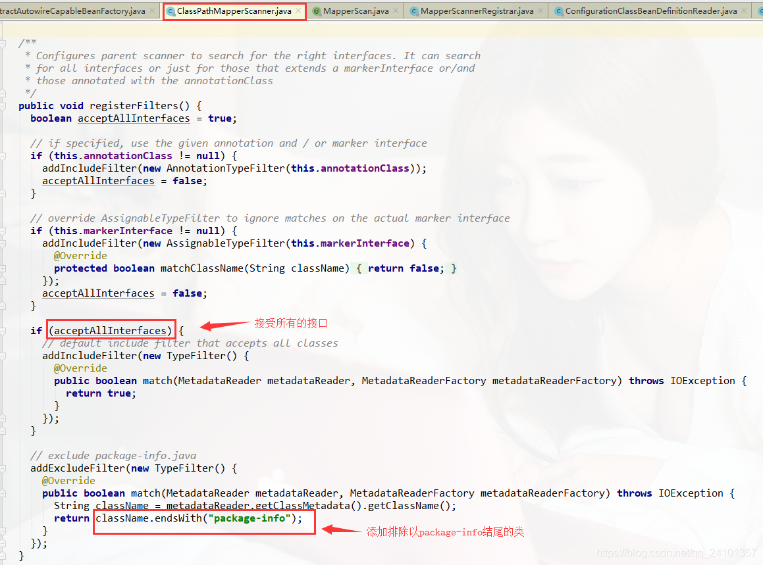
Task: Click 'return true;' in the include filter
Action: [x=101, y=393]
